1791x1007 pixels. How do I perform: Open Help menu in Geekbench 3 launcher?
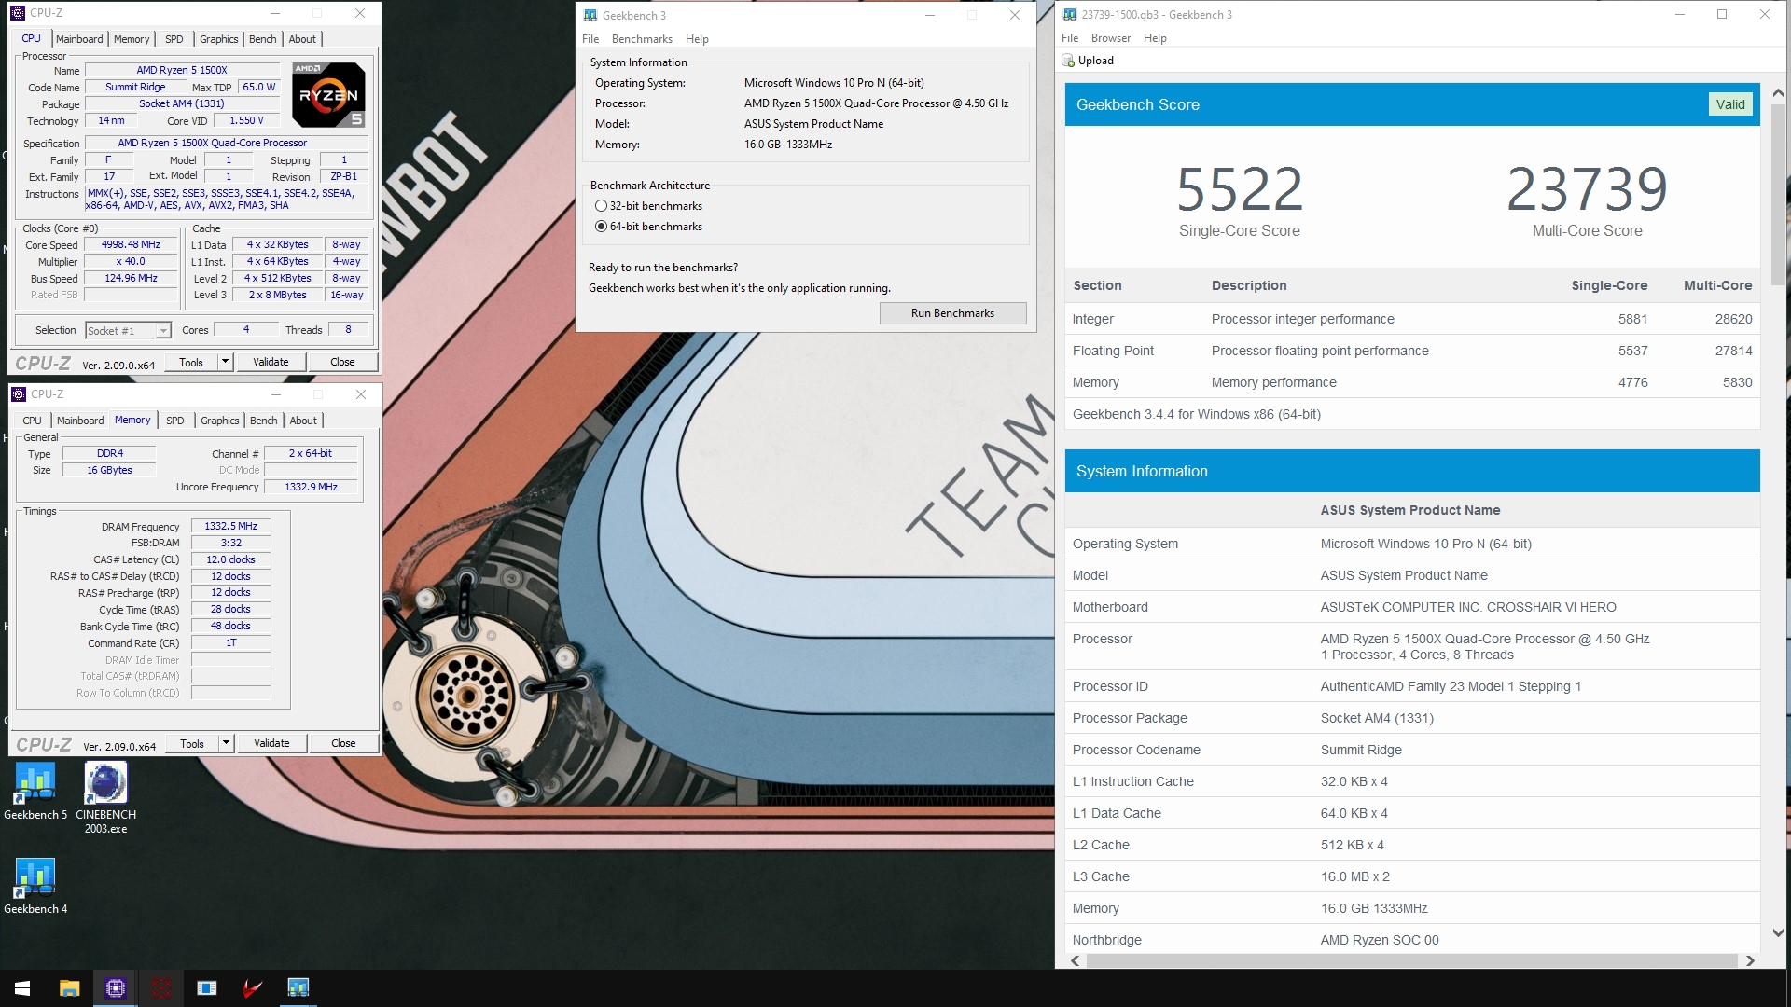click(697, 39)
